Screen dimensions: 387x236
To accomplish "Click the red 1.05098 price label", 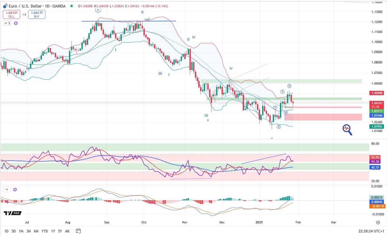I will tap(377, 93).
